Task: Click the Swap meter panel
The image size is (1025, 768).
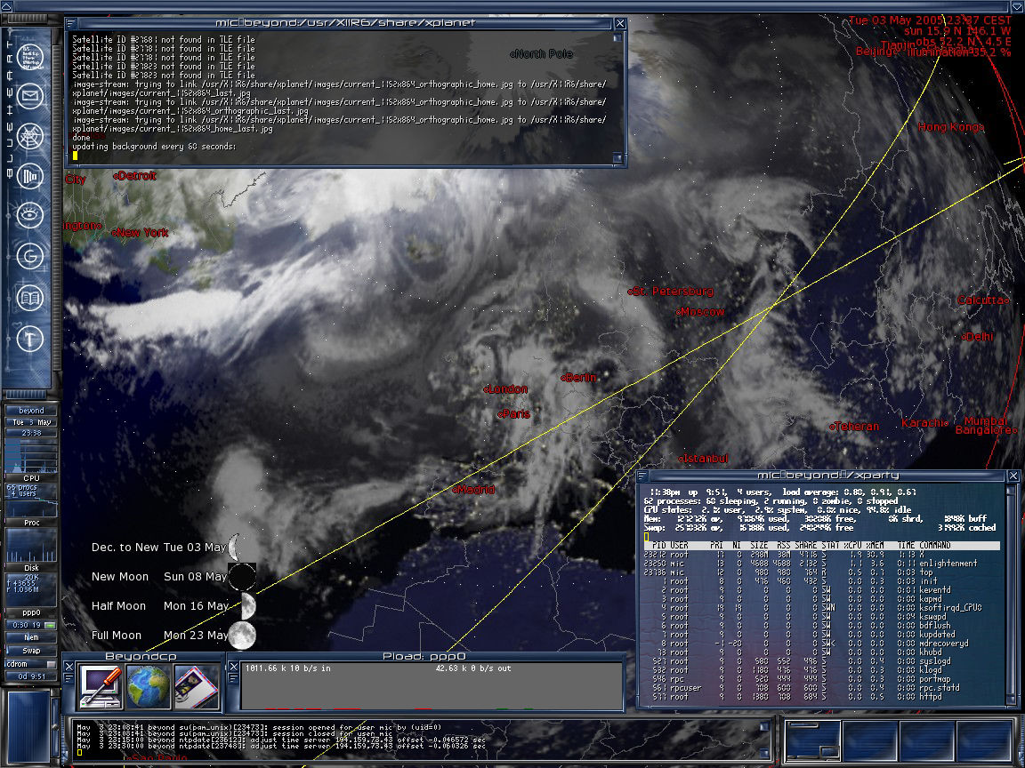Action: point(31,651)
